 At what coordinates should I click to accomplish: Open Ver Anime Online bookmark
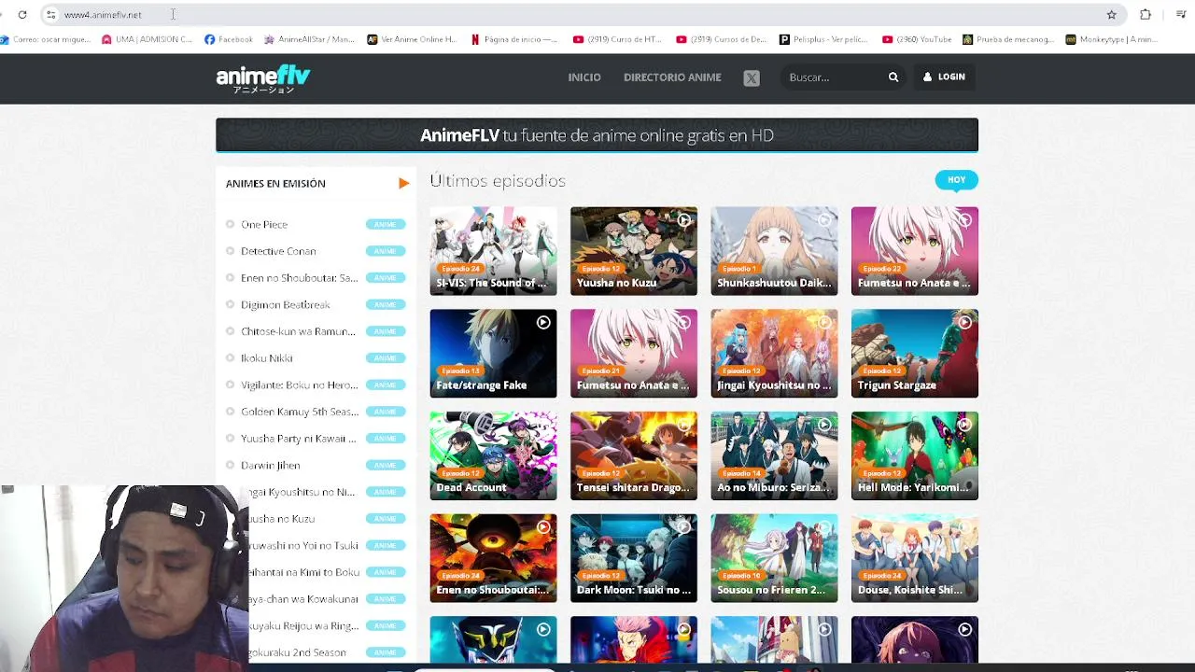click(412, 39)
